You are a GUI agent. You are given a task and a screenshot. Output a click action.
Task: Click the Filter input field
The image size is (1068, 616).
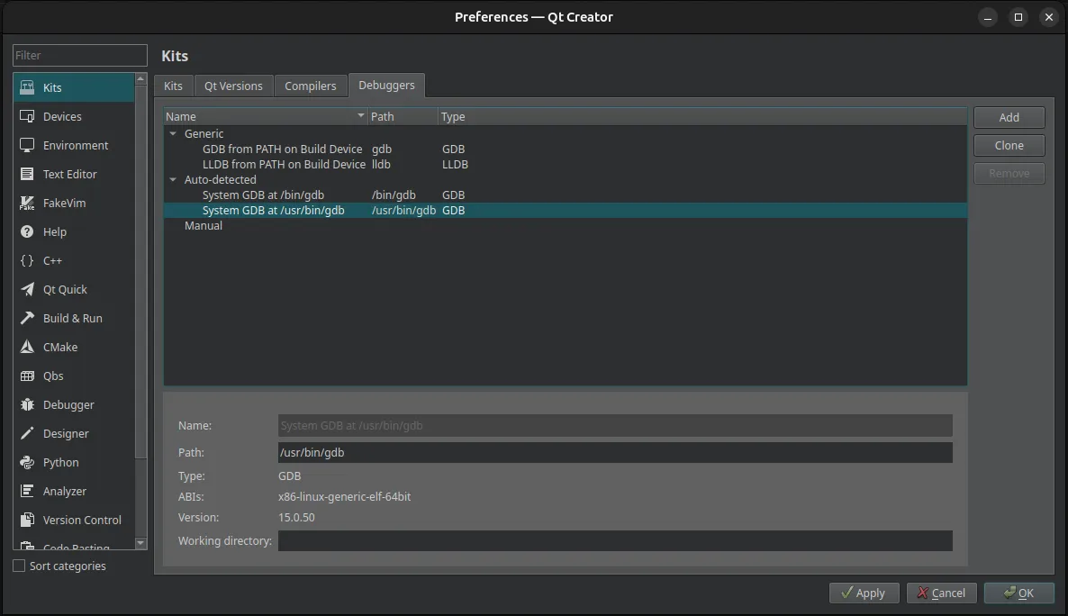79,55
